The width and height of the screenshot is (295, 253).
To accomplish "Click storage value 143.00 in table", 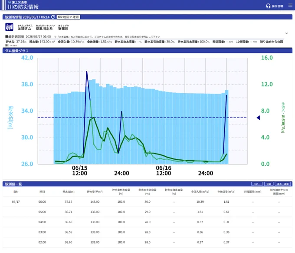I will (x=95, y=202).
